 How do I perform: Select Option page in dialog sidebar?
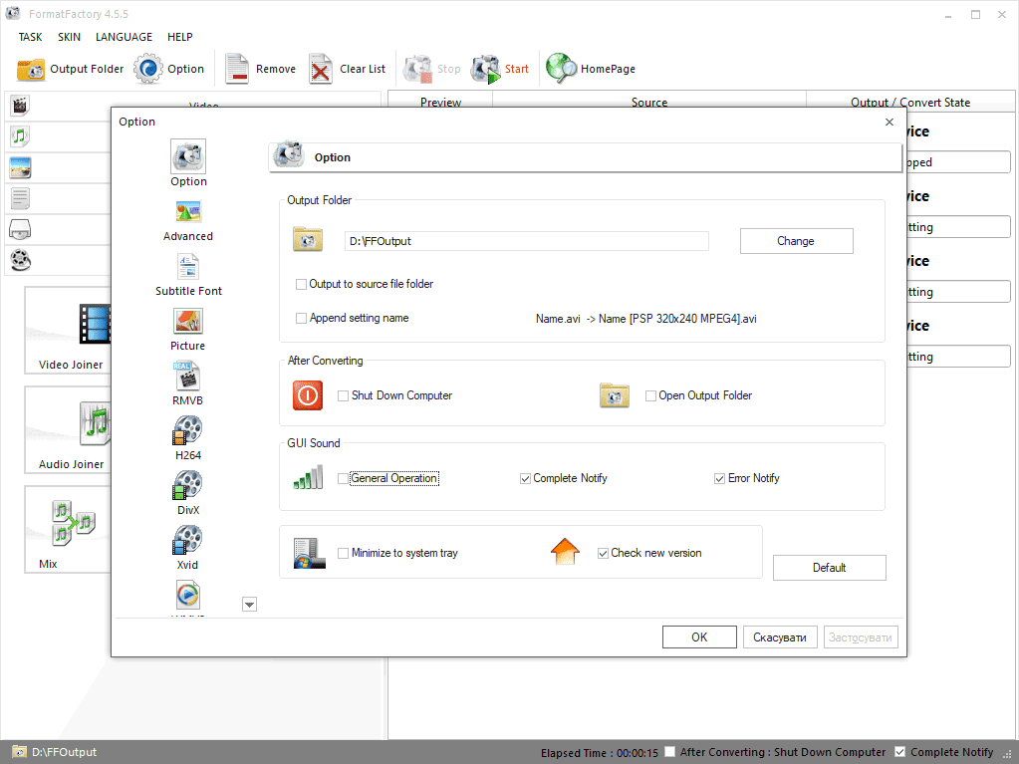188,163
